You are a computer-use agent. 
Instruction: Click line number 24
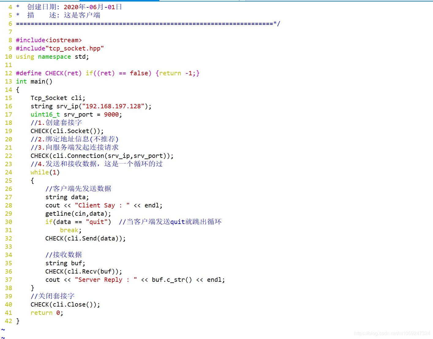click(x=9, y=172)
